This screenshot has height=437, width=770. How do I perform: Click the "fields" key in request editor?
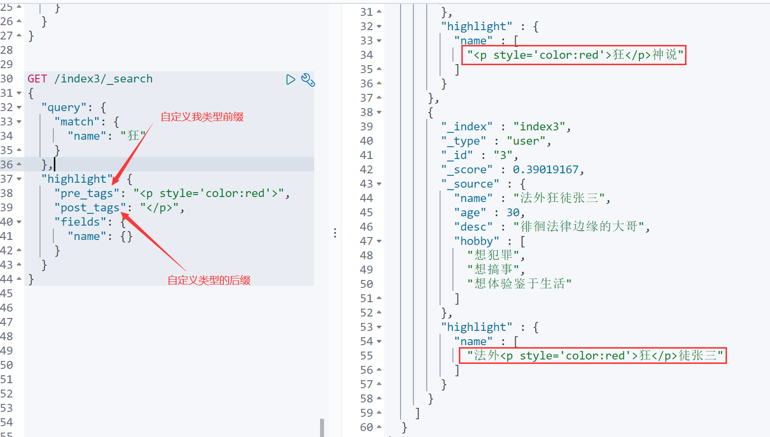[80, 222]
